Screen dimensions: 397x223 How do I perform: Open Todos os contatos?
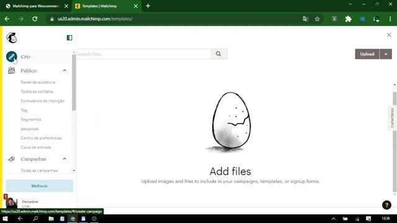(37, 92)
